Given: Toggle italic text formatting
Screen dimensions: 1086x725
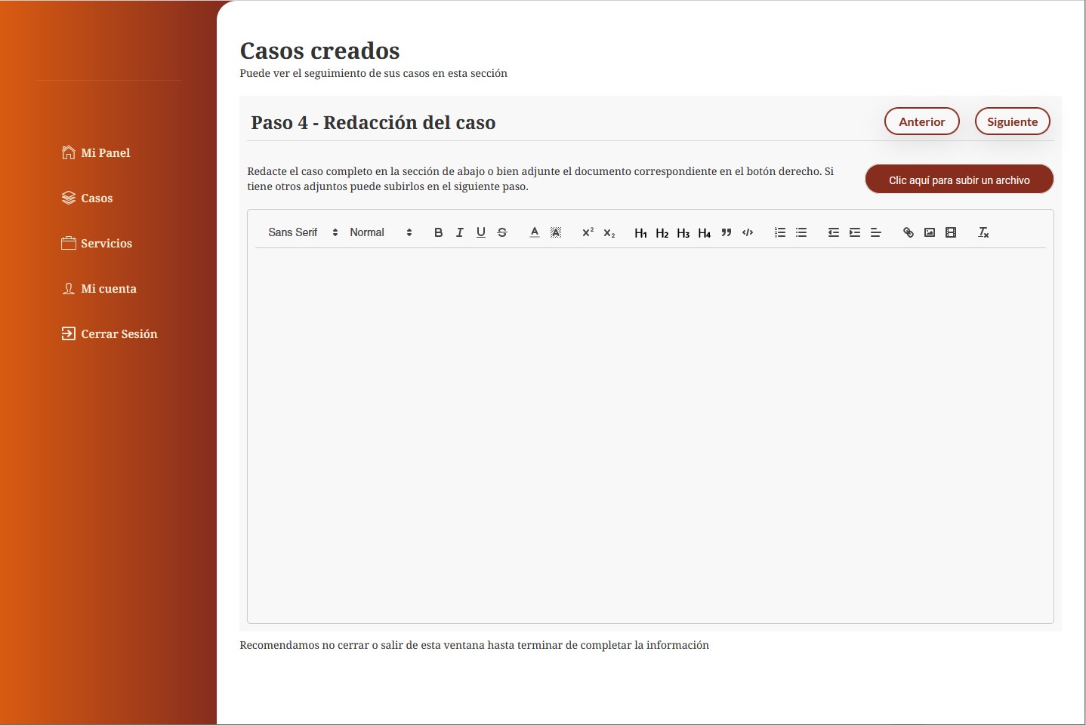Looking at the screenshot, I should [x=459, y=232].
